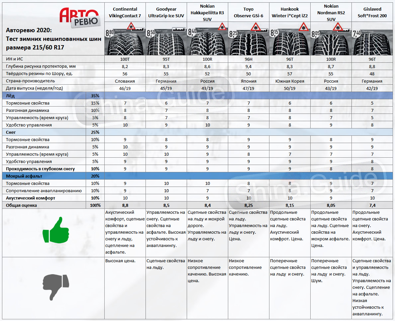Select the 'Toyo Observe GSi-6' column header
This screenshot has height=321, width=395.
248,12
